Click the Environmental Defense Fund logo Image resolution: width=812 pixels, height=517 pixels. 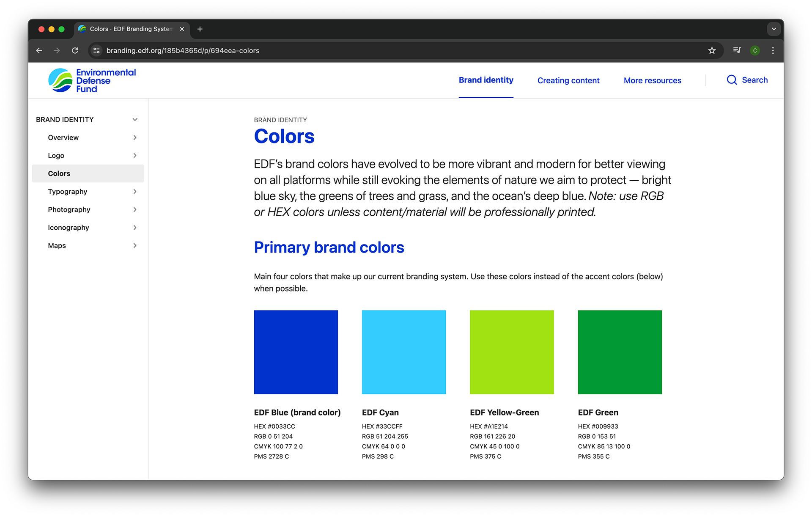[x=92, y=80]
